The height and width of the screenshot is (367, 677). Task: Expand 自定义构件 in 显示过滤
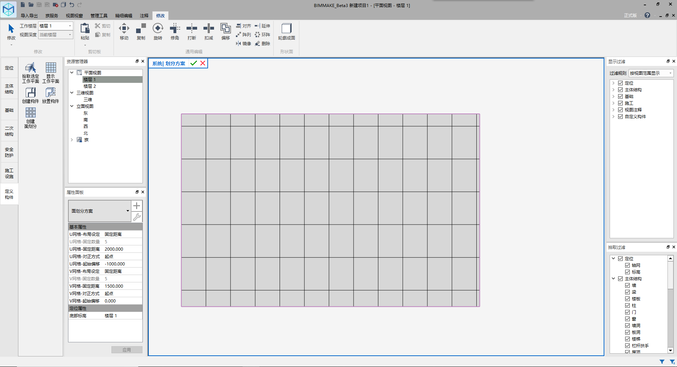click(613, 116)
